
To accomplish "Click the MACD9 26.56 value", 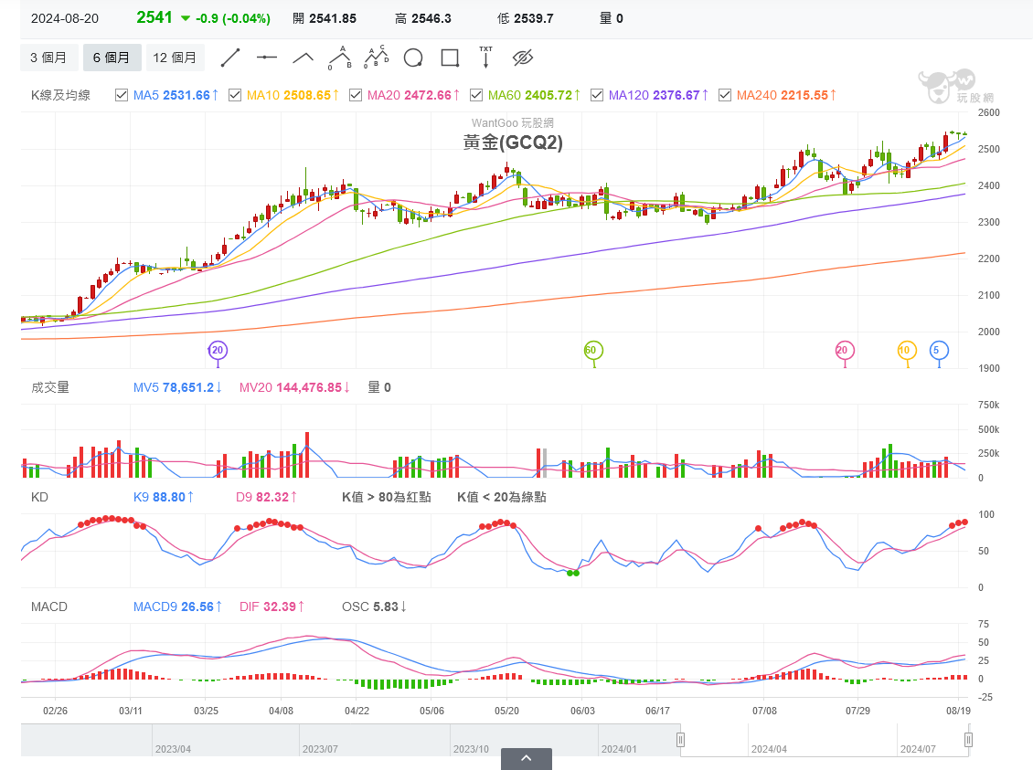I will 178,607.
